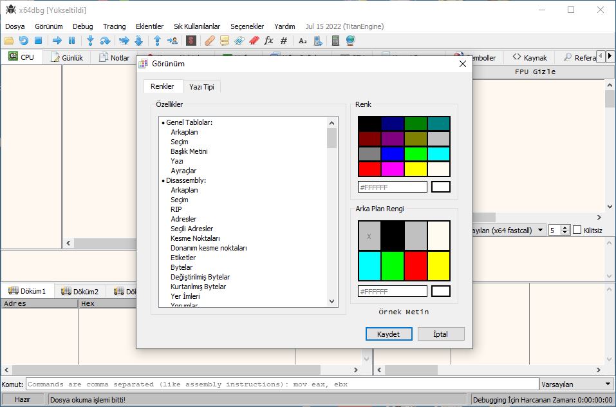Switch to the Notlar tab

click(114, 57)
